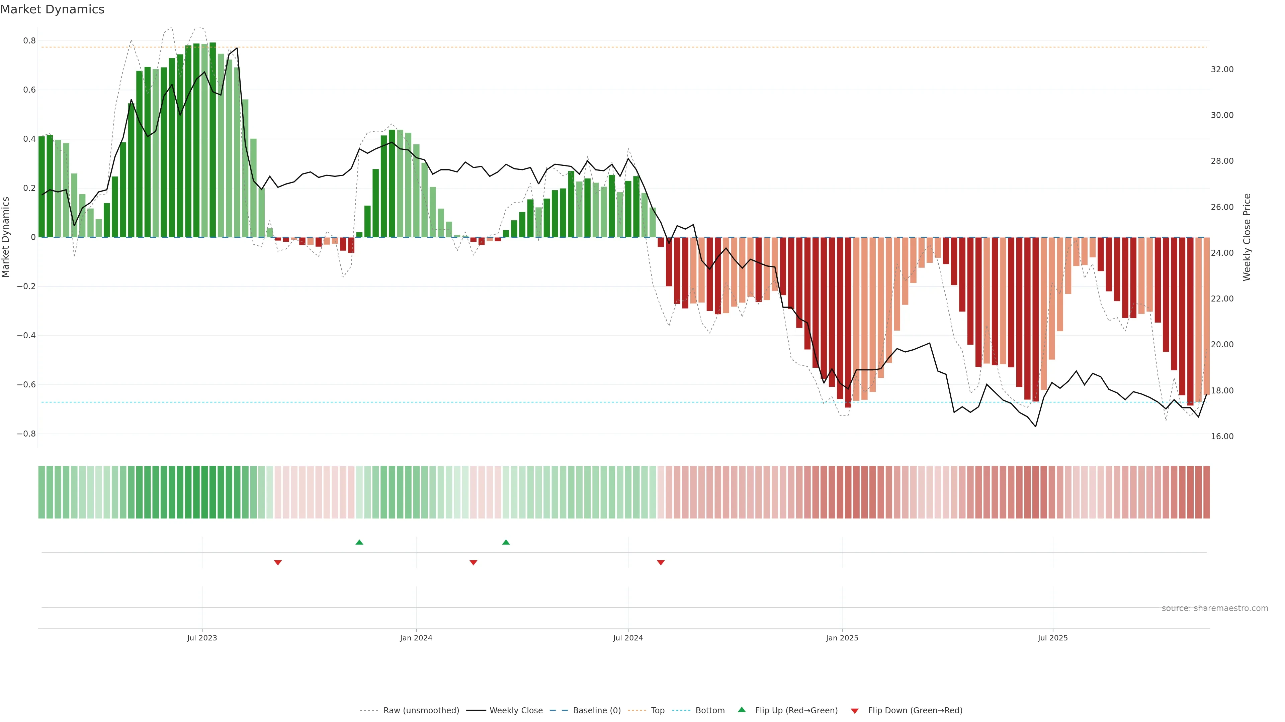Click the Weekly Close Price axis title

(x=1247, y=237)
